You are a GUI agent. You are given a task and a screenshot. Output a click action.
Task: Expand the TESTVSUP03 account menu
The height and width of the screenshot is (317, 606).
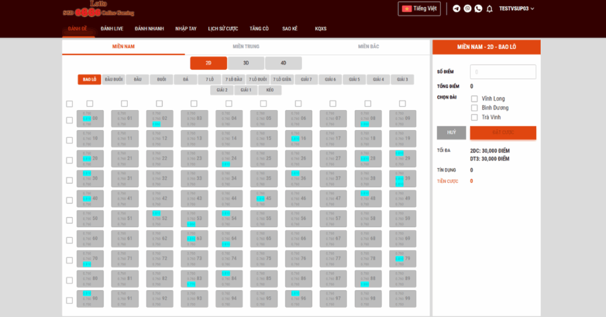(x=516, y=8)
